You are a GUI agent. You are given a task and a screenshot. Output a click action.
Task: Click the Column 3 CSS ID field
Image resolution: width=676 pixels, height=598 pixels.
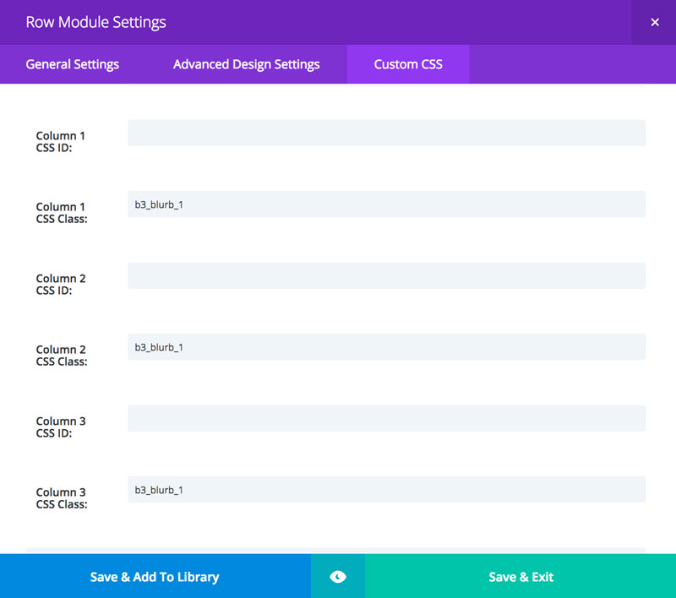coord(385,418)
